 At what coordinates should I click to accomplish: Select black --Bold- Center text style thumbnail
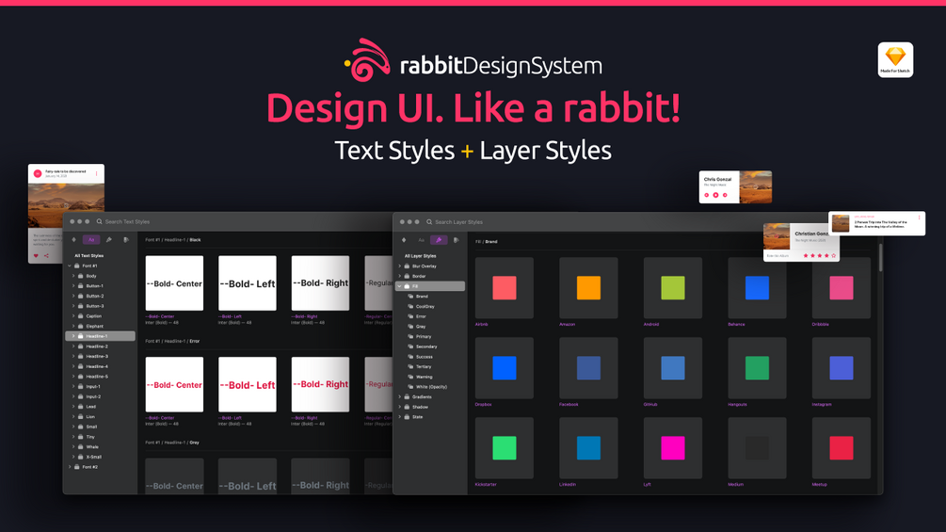coord(174,282)
